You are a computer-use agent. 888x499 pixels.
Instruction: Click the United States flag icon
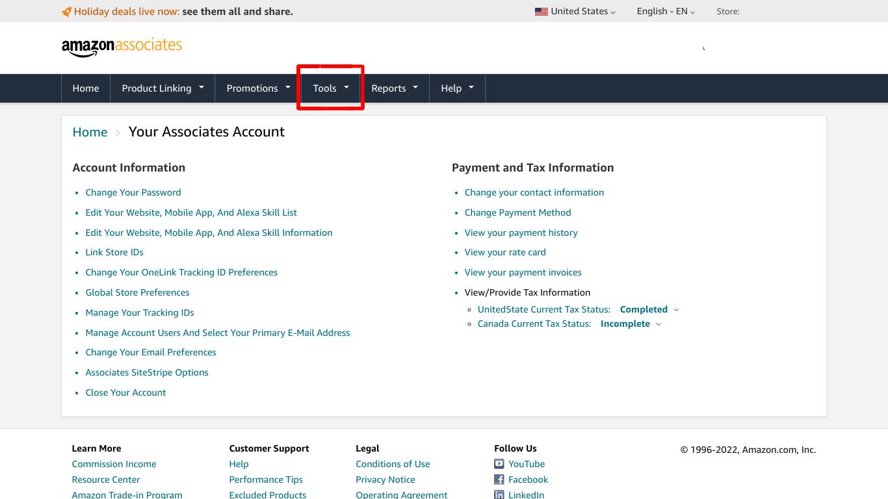(542, 11)
